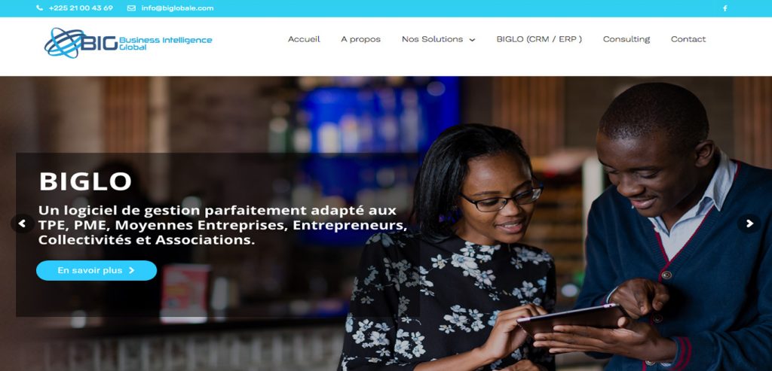
Task: Go to the Accueil page
Action: point(304,39)
